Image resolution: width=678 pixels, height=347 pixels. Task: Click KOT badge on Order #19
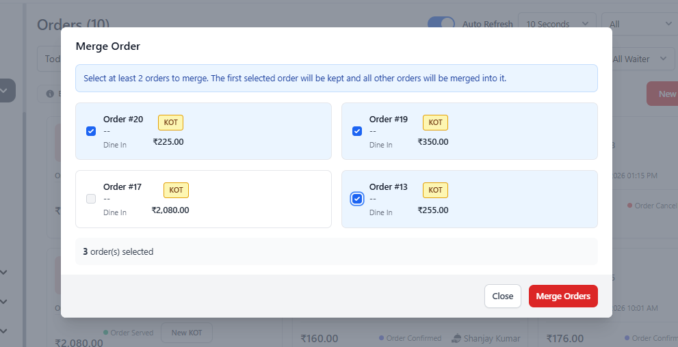click(435, 122)
